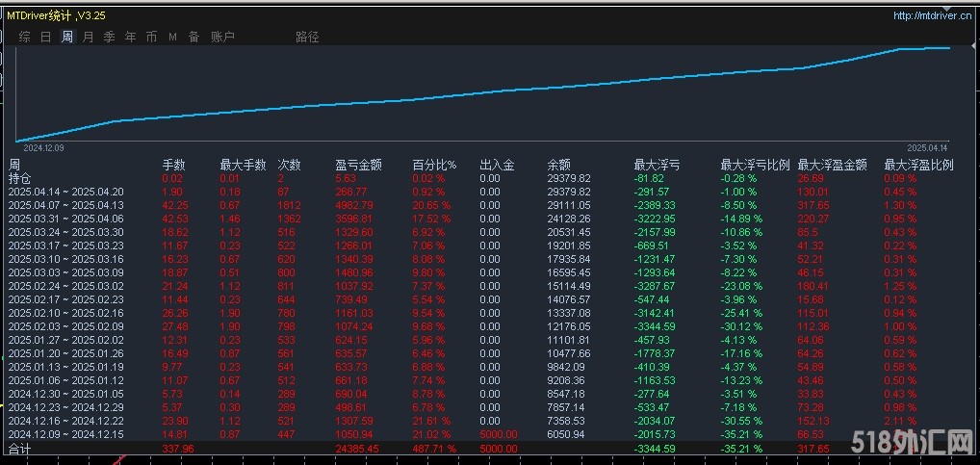
Task: Select the 合计 totals row
Action: point(19,448)
